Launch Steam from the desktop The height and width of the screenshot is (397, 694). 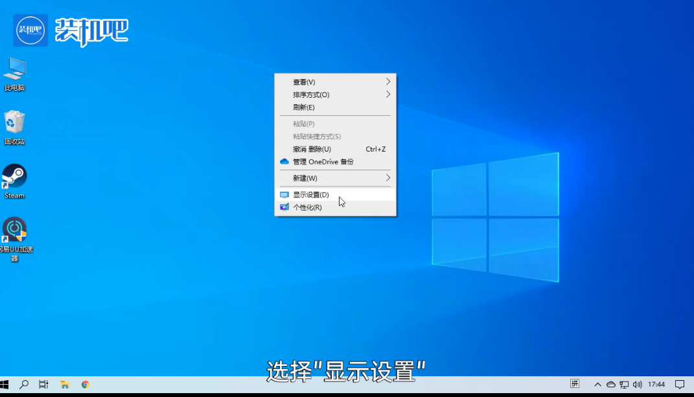[14, 180]
